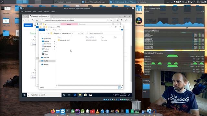Screen dimensions: 207x116
Task: Open the Help menu in VirtualBox
Action: coord(53,12)
